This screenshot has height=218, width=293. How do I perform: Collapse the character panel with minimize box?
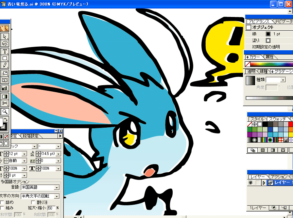(x=56, y=131)
